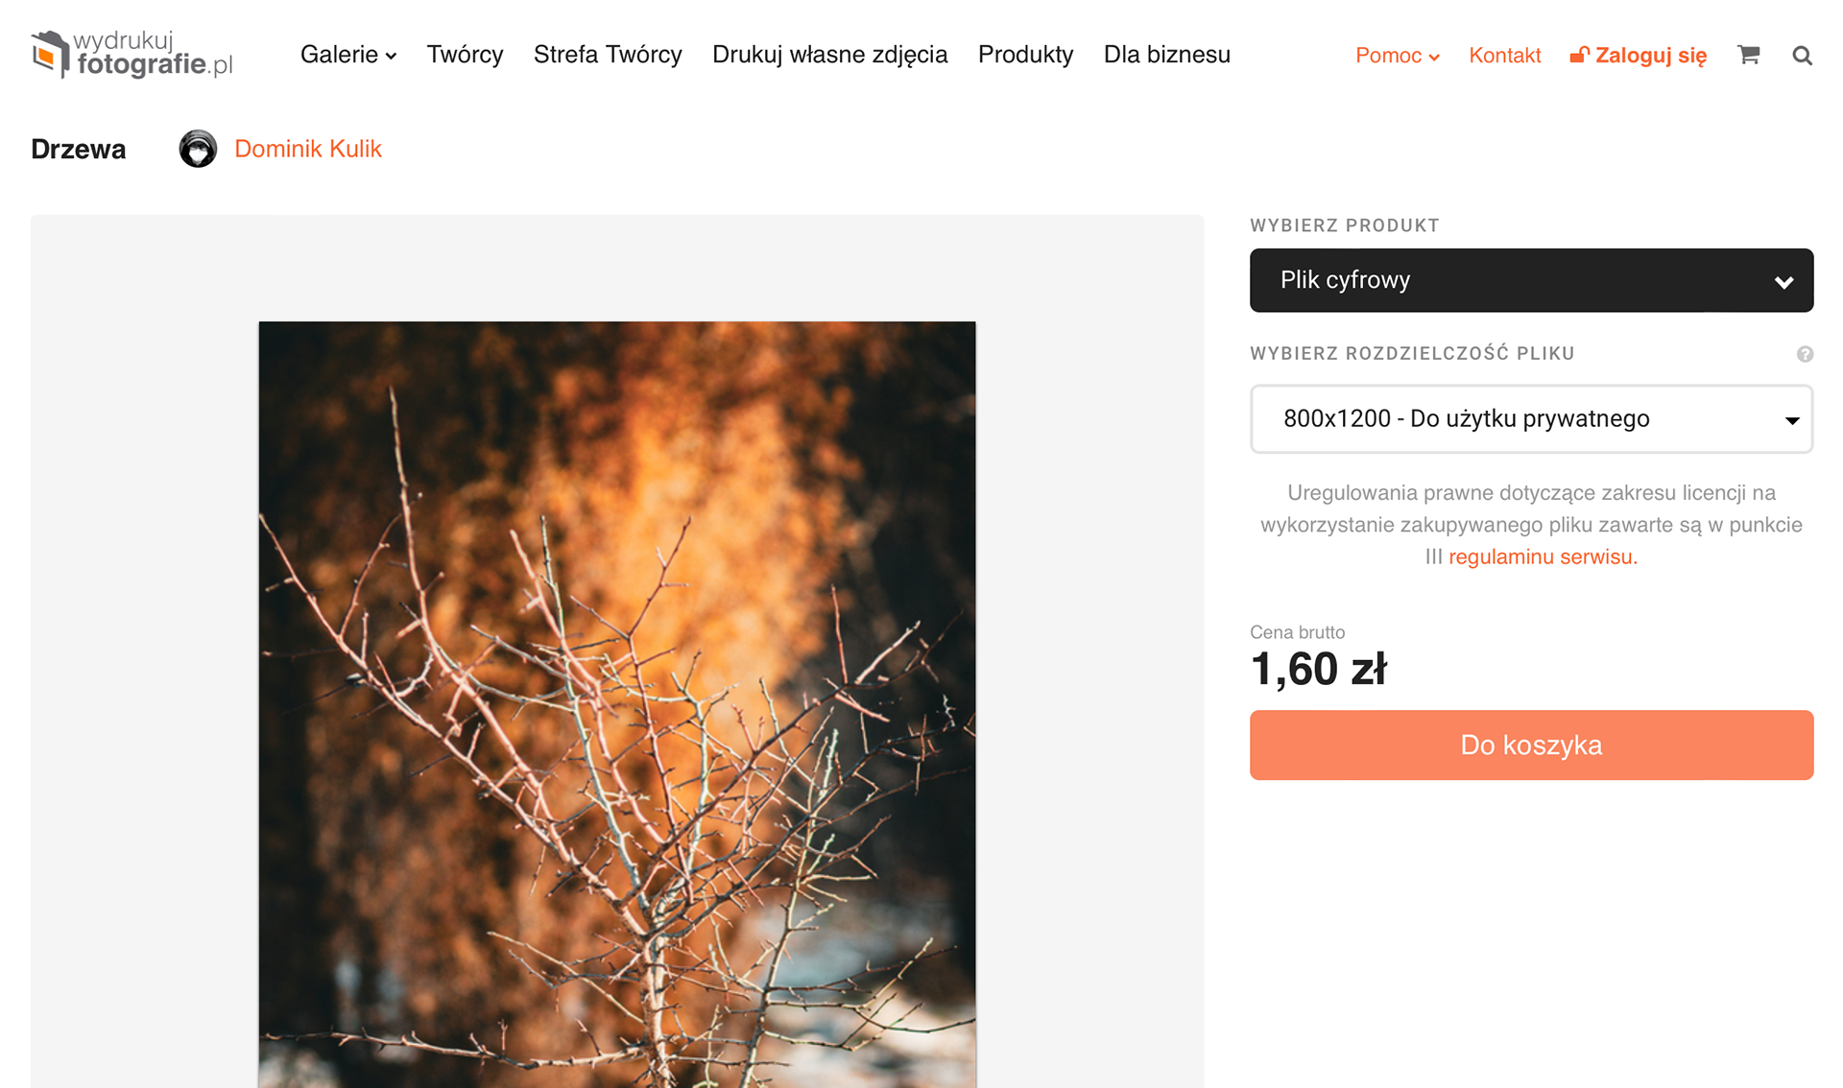Open the Plik cyfrowy product dropdown

[x=1531, y=280]
